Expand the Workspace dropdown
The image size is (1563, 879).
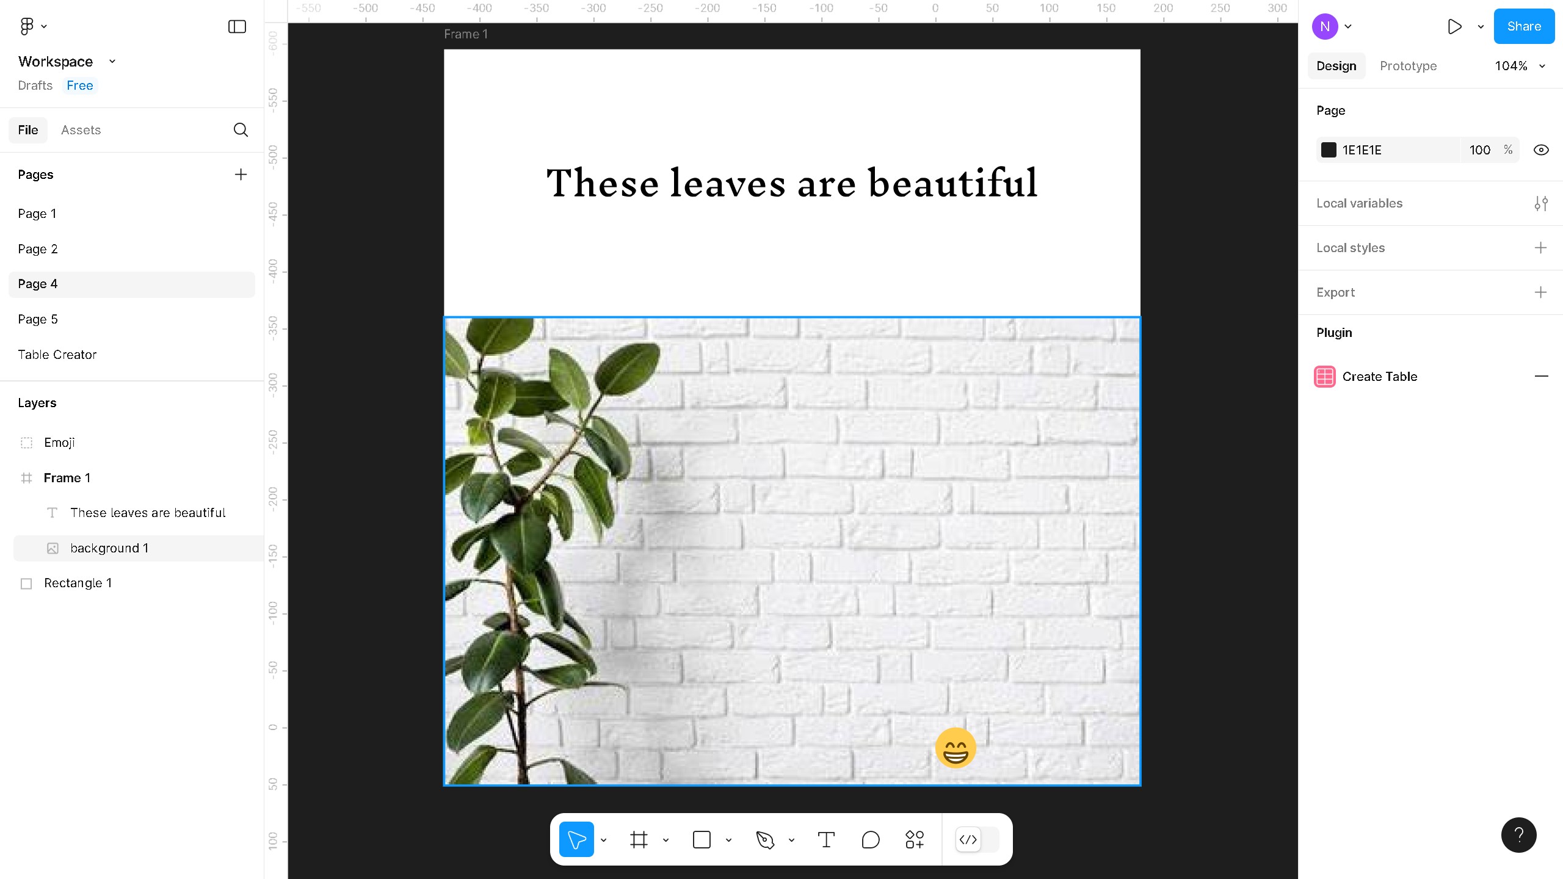click(x=112, y=61)
